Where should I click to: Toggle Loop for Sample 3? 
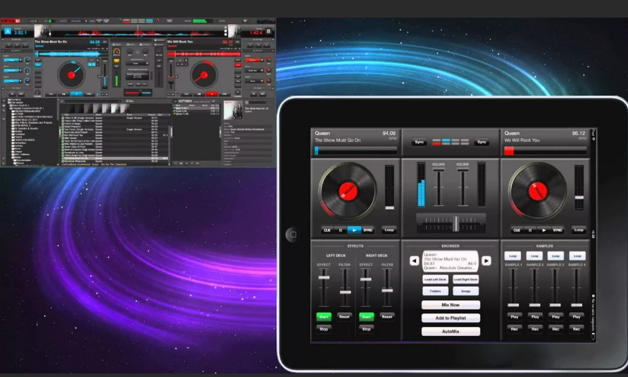tap(556, 256)
